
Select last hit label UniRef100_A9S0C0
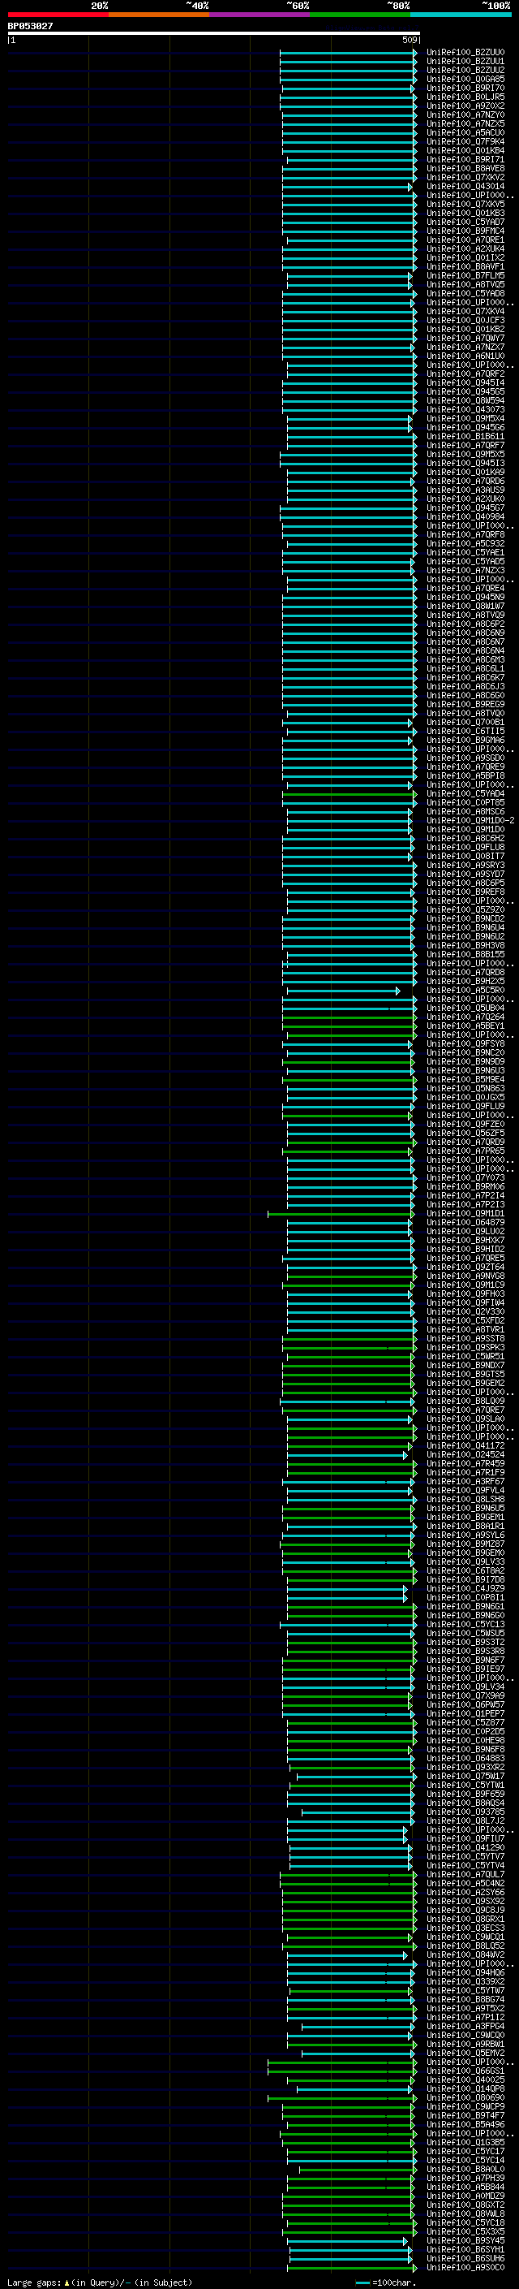465,2267
